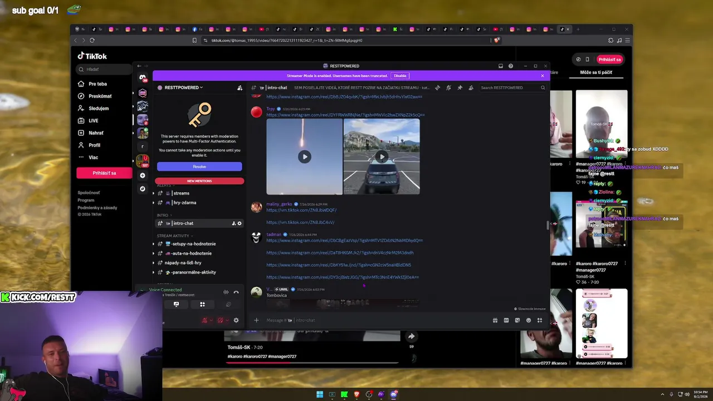Open Trpy's instagram reel link
This screenshot has height=401, width=713.
(345, 115)
